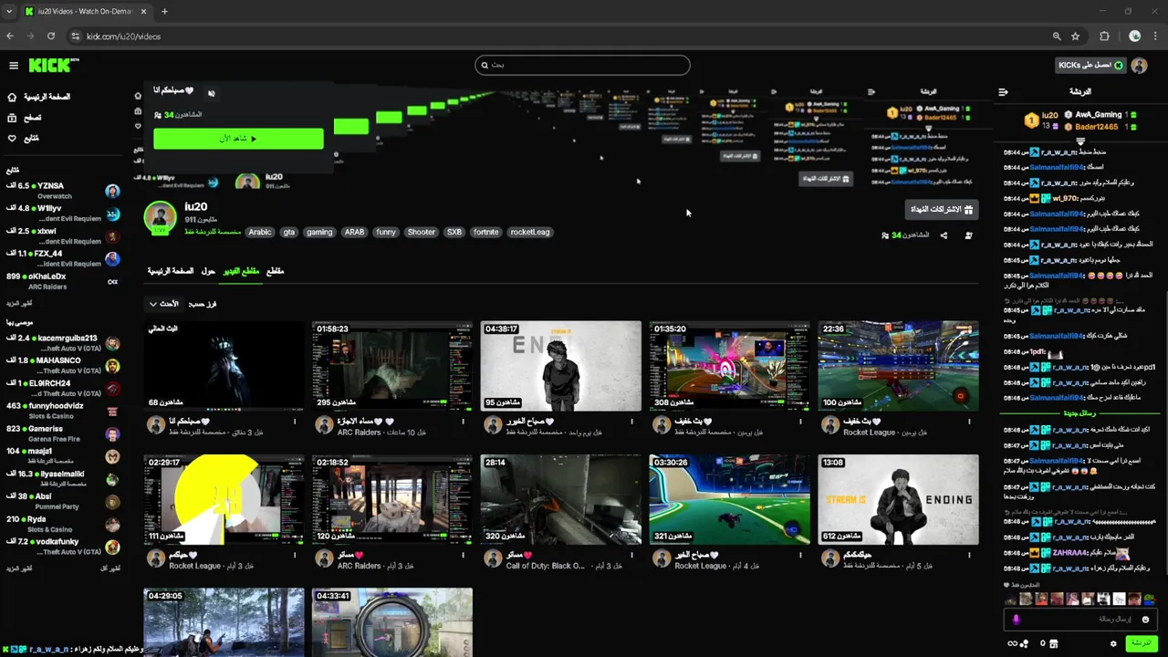Click the احصل على KICKs button

pyautogui.click(x=1091, y=66)
